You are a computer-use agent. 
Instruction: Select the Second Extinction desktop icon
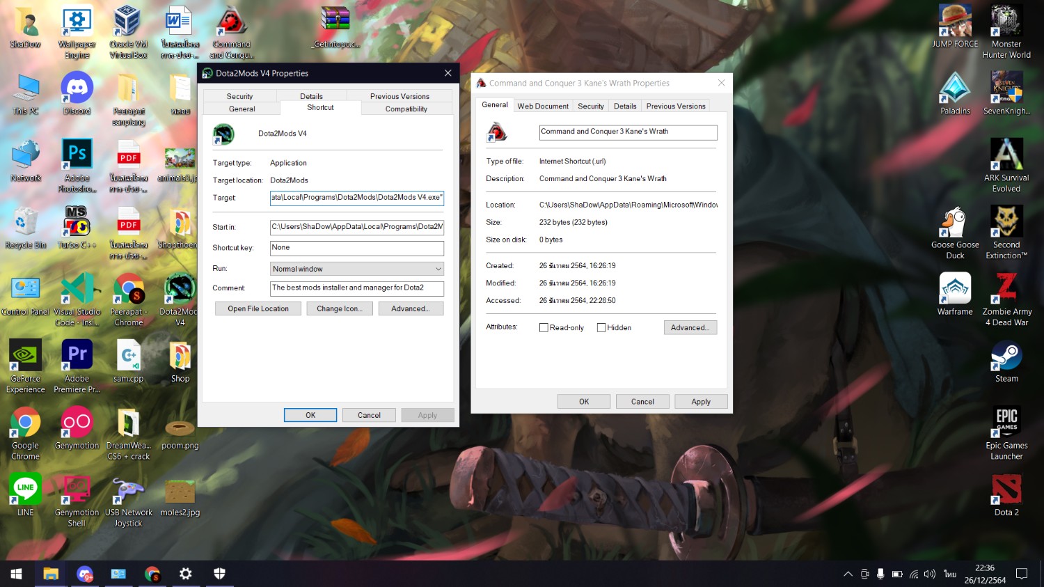click(1006, 233)
